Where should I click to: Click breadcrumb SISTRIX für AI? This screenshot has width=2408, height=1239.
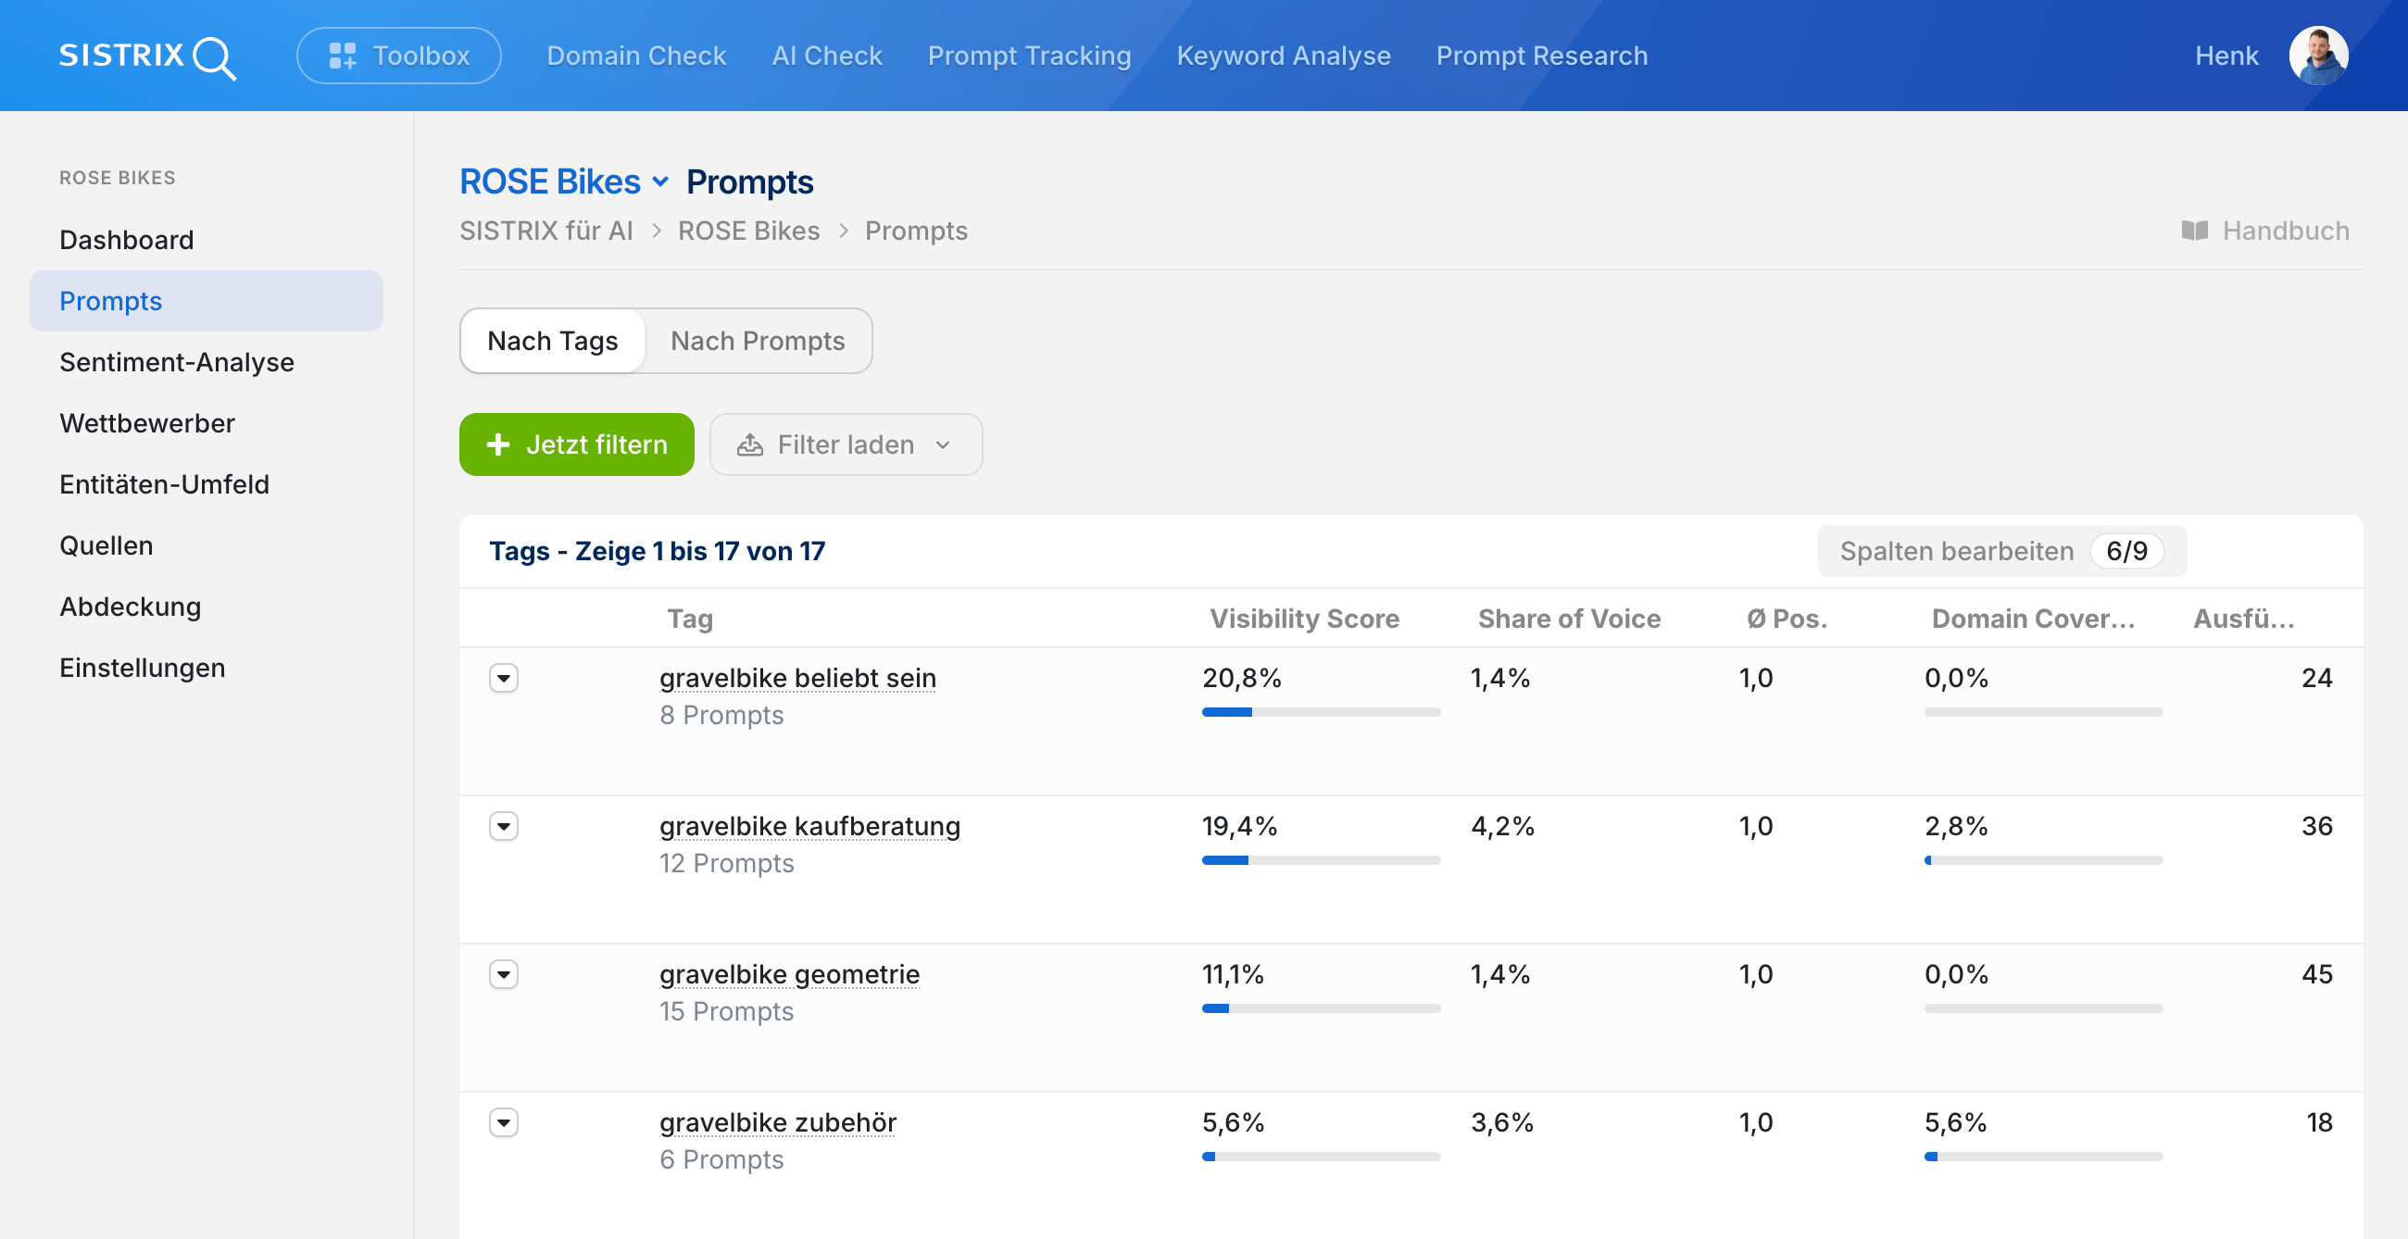point(546,231)
